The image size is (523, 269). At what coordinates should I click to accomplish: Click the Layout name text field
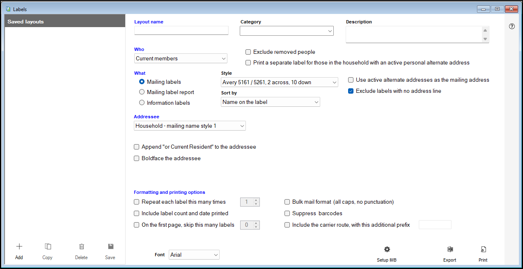click(181, 30)
